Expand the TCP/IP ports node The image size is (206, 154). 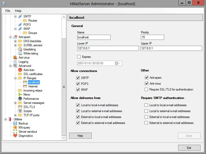point(15,115)
